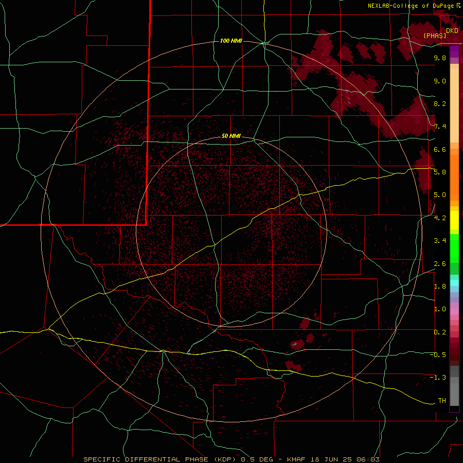Click SPECIFIC DIFFERENTIAL PHASE (KDP) product title

coord(161,459)
